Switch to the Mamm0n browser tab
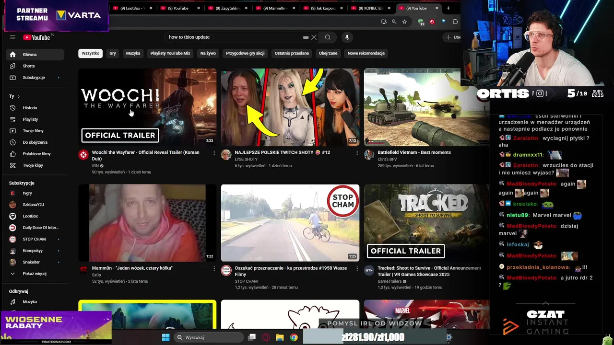 (x=275, y=8)
